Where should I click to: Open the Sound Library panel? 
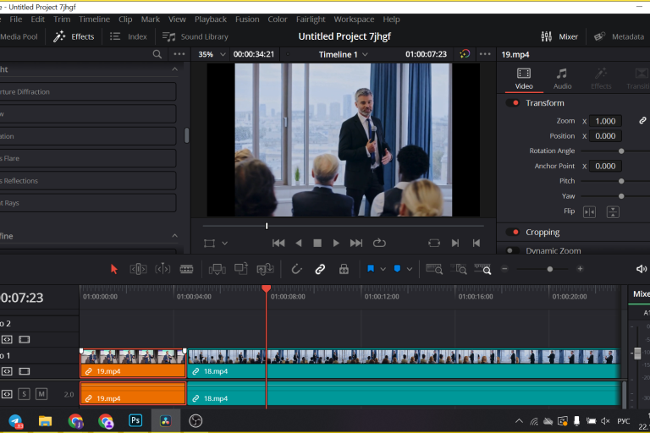click(x=196, y=36)
